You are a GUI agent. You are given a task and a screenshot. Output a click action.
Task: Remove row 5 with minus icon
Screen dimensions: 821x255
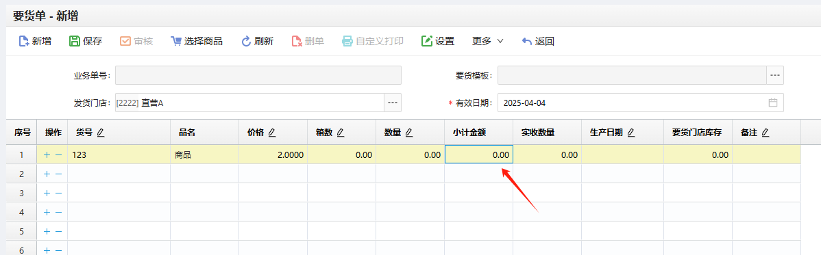point(58,231)
